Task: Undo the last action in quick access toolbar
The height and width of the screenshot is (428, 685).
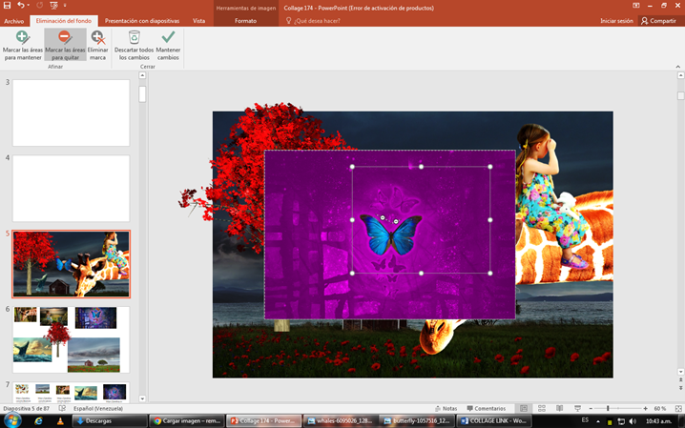Action: [21, 5]
